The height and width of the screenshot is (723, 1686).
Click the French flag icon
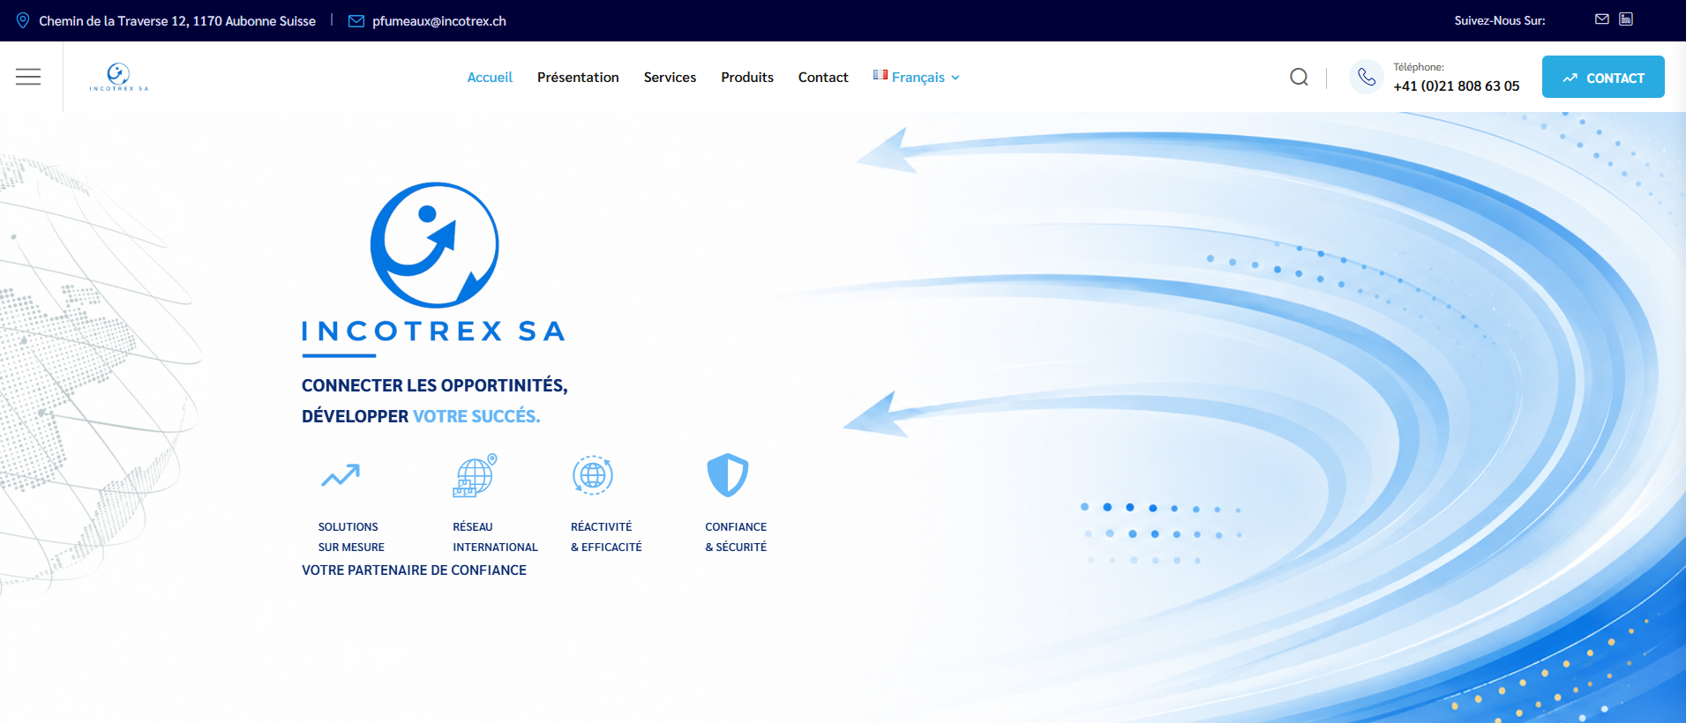tap(880, 75)
